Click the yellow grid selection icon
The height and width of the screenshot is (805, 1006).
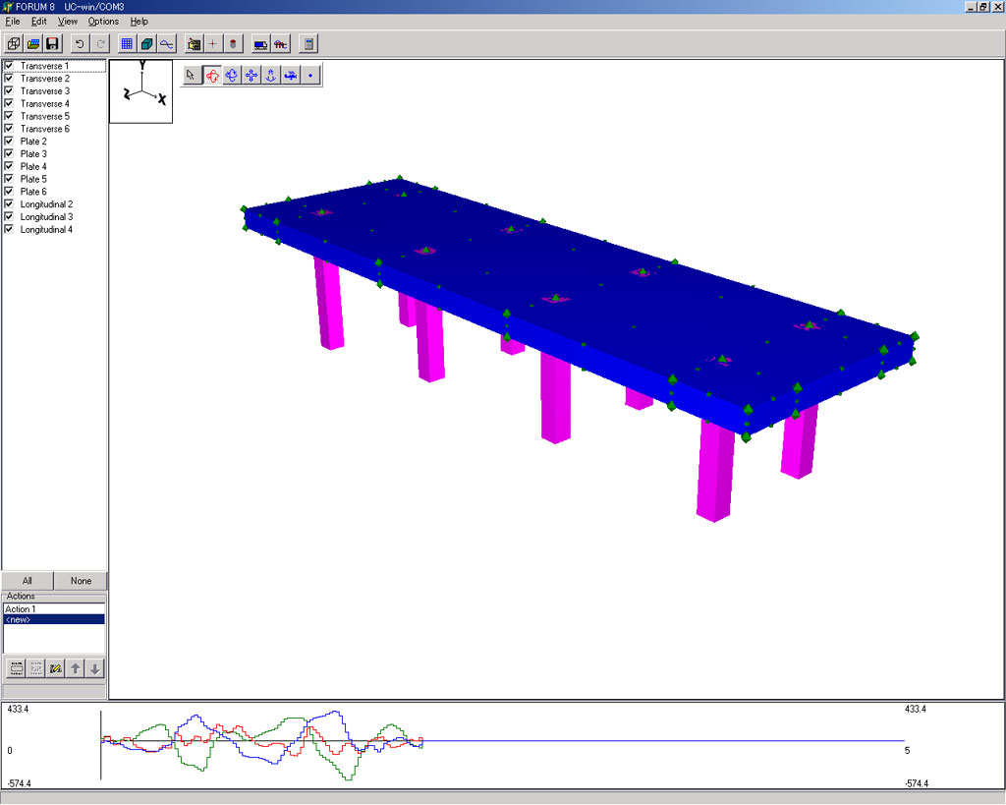tap(194, 43)
